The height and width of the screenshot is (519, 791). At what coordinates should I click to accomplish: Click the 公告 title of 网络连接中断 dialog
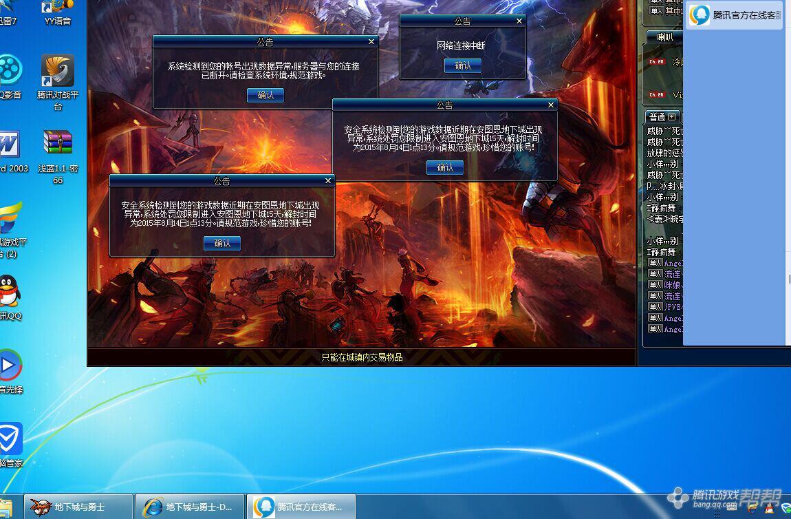462,21
